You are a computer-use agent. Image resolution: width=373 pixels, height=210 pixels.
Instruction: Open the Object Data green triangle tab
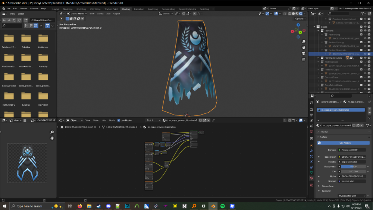pyautogui.click(x=311, y=173)
